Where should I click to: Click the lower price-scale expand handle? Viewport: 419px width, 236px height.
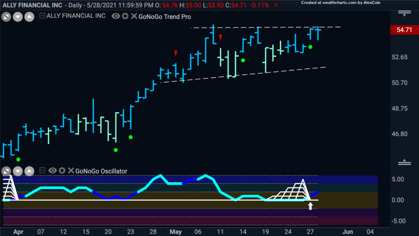tap(404, 162)
